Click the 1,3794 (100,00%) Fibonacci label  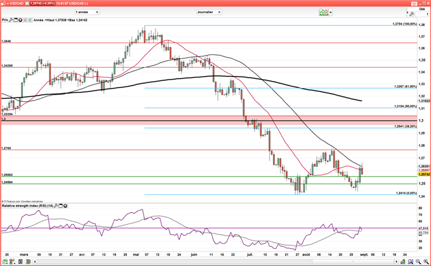(x=404, y=24)
